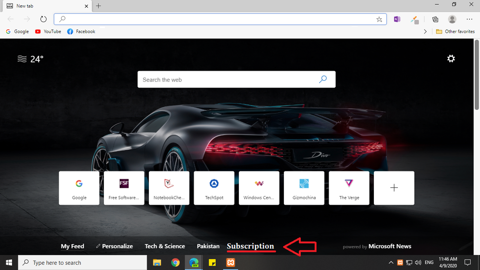Viewport: 480px width, 270px height.
Task: Open the Windows Central quick link tile
Action: click(x=259, y=188)
